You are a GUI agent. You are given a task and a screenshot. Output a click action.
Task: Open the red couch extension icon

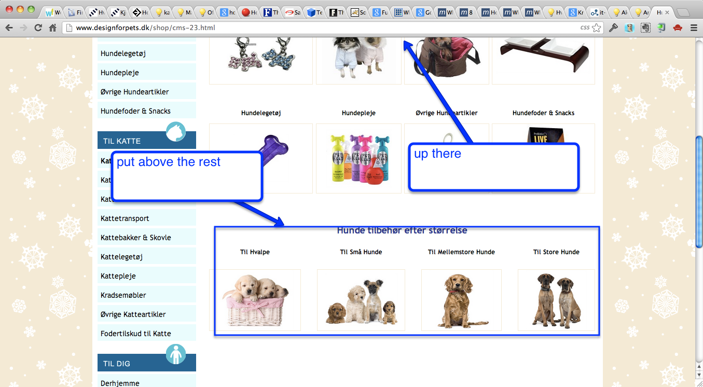coord(677,28)
